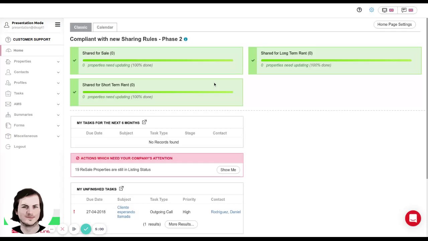Click the blue settings gear icon

pyautogui.click(x=371, y=10)
